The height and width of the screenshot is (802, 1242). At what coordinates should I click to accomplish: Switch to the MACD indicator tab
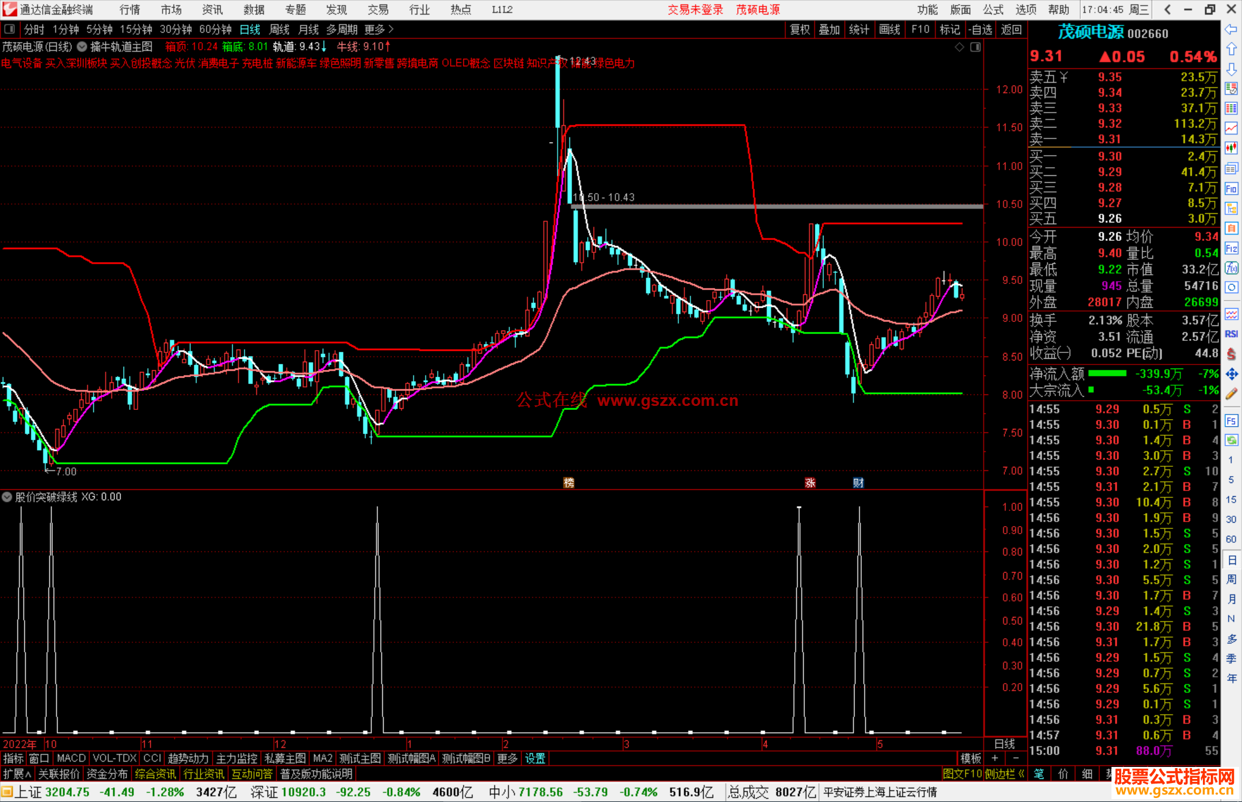(71, 758)
